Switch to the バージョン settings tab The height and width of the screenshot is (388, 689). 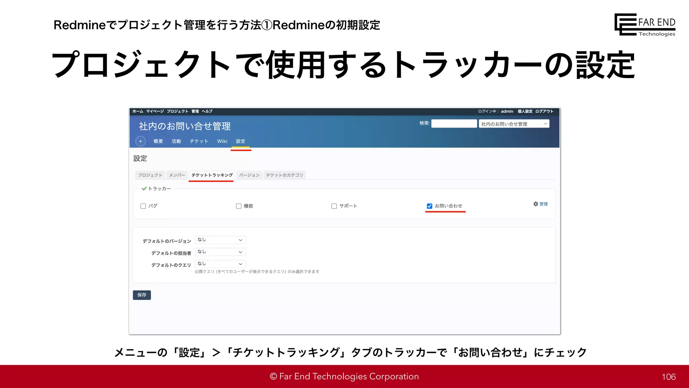coord(249,175)
